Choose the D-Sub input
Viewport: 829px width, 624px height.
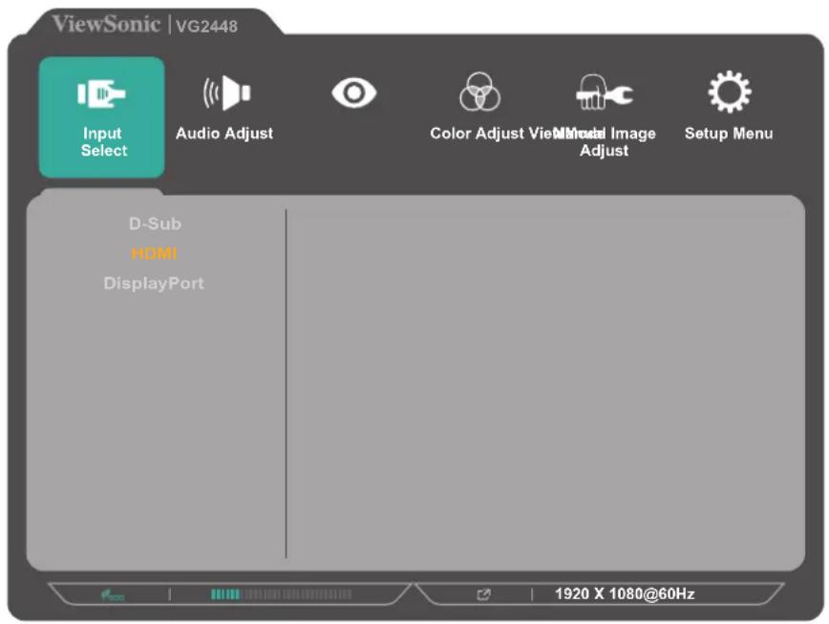[155, 223]
